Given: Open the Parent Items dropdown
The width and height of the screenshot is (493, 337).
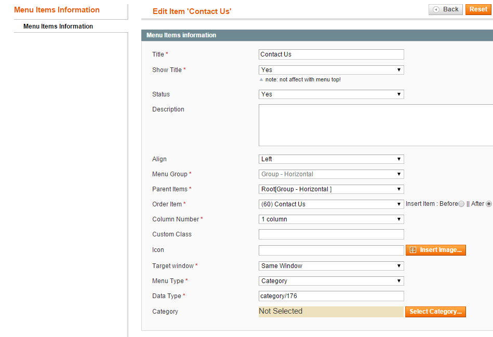Looking at the screenshot, I should (331, 189).
